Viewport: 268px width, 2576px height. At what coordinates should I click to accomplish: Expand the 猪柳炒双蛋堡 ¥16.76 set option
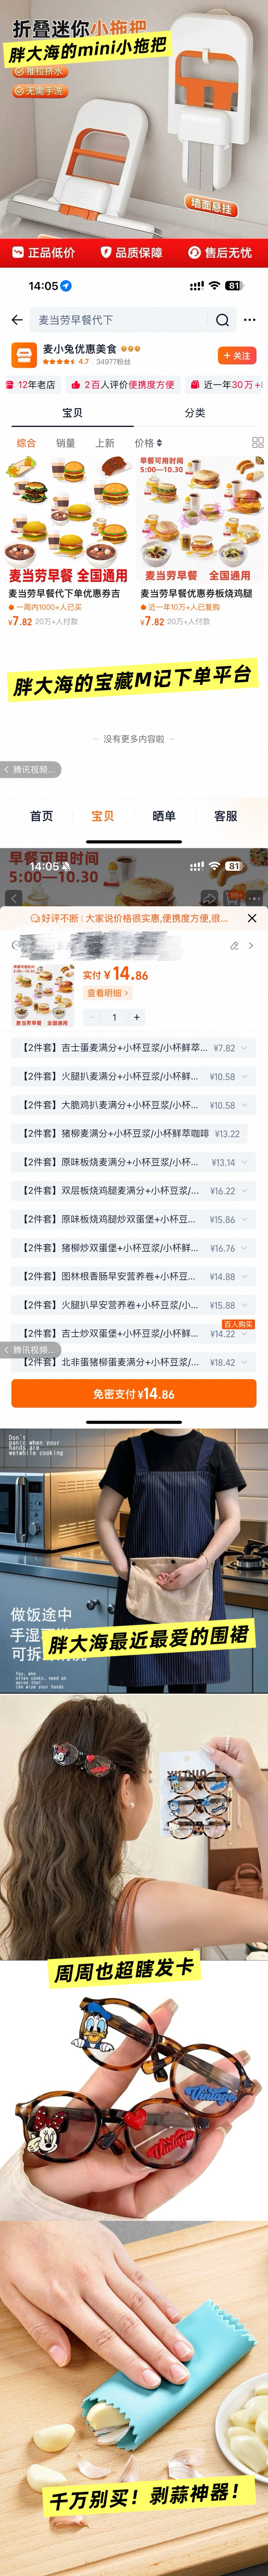point(245,1248)
